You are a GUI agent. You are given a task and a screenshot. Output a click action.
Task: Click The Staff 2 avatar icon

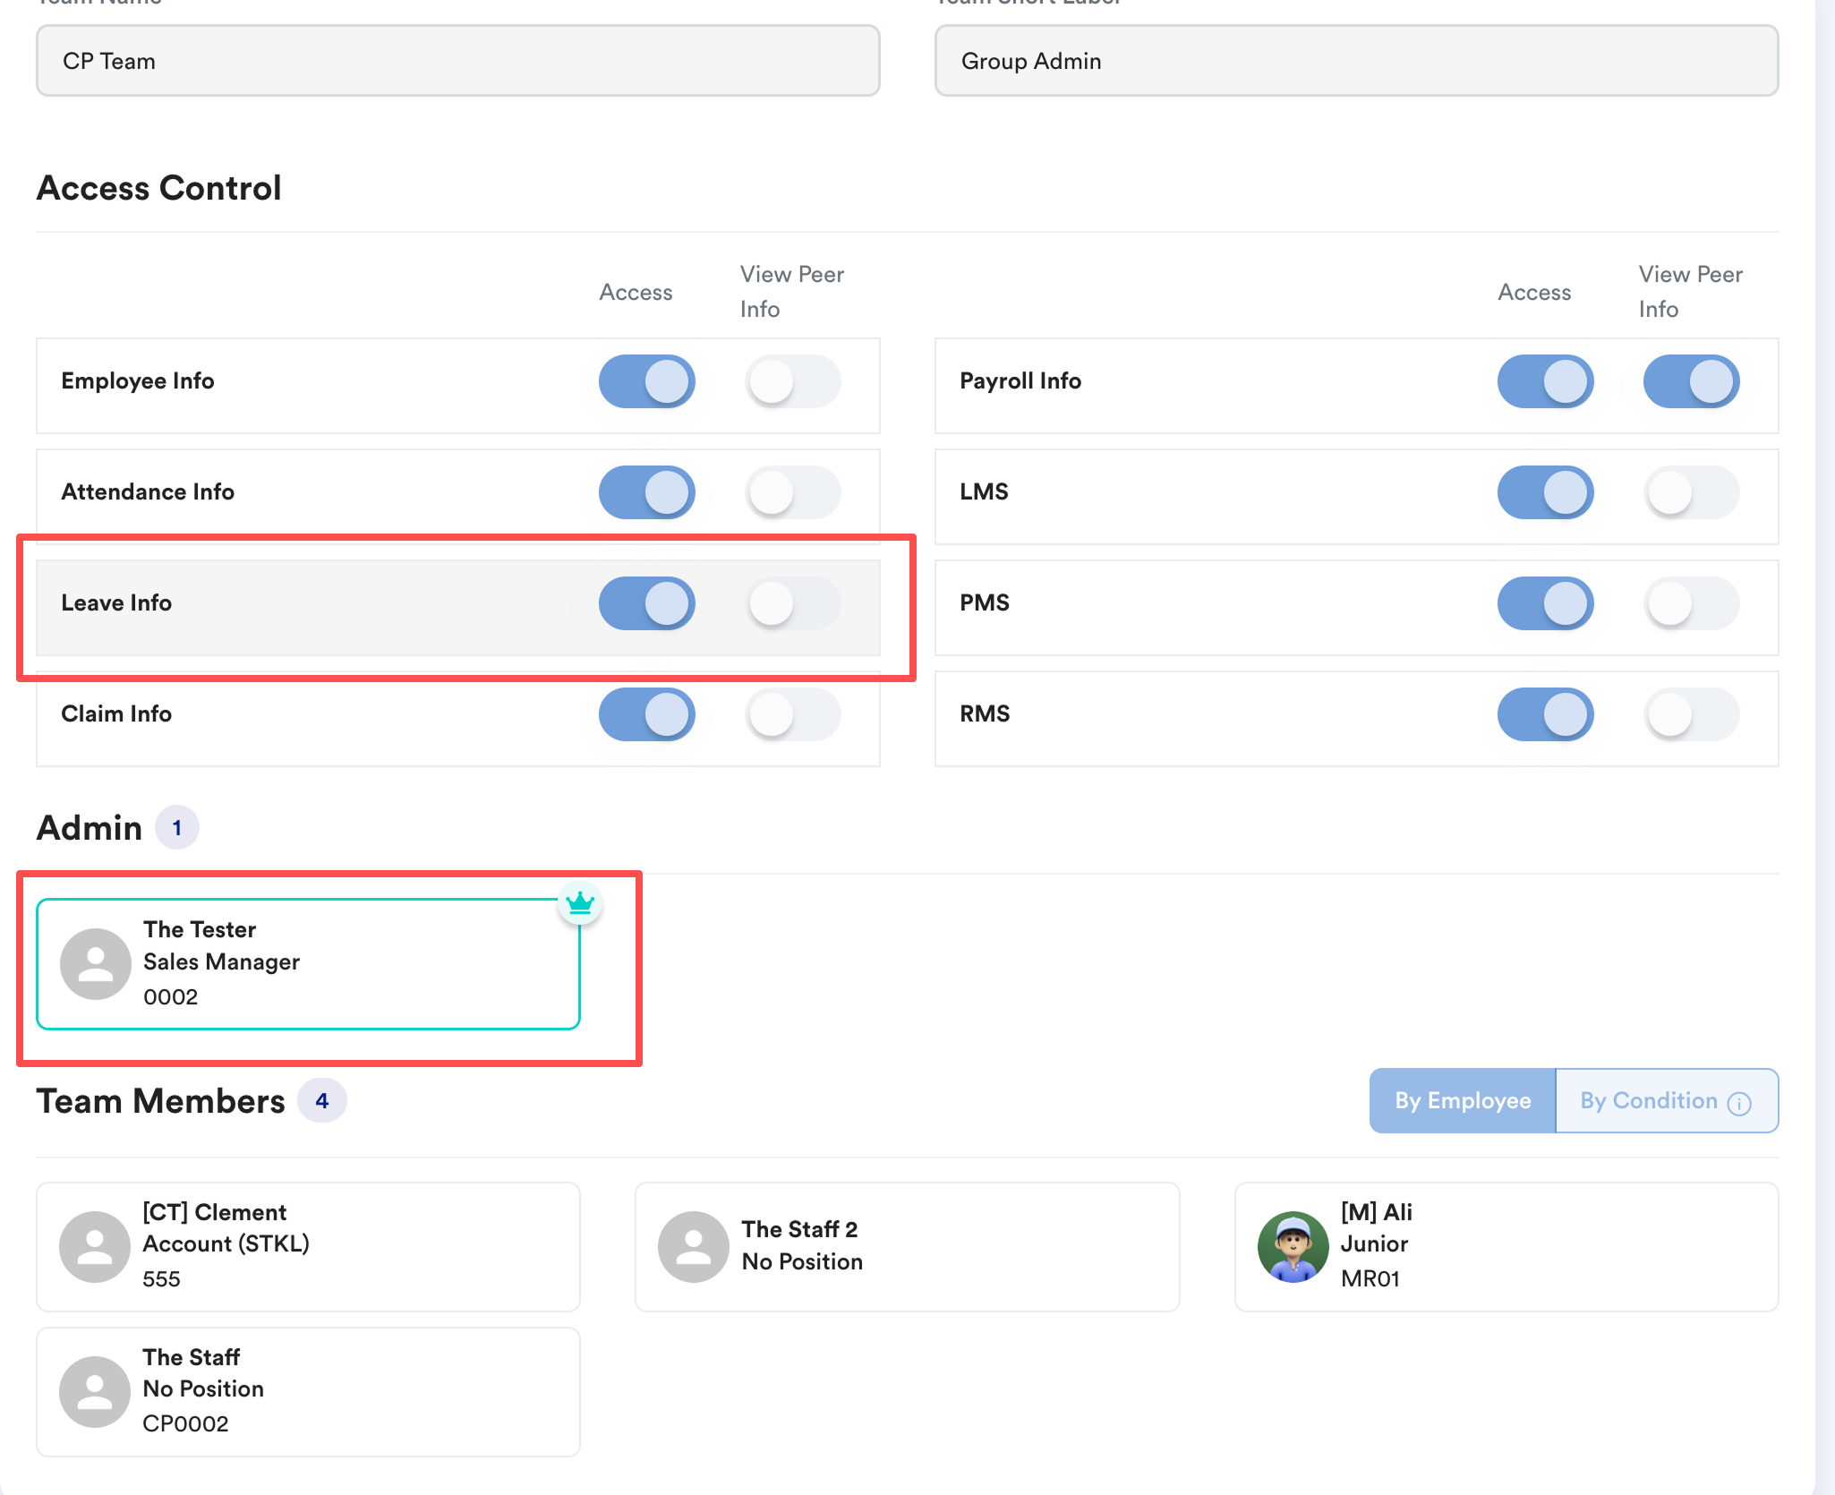tap(694, 1246)
